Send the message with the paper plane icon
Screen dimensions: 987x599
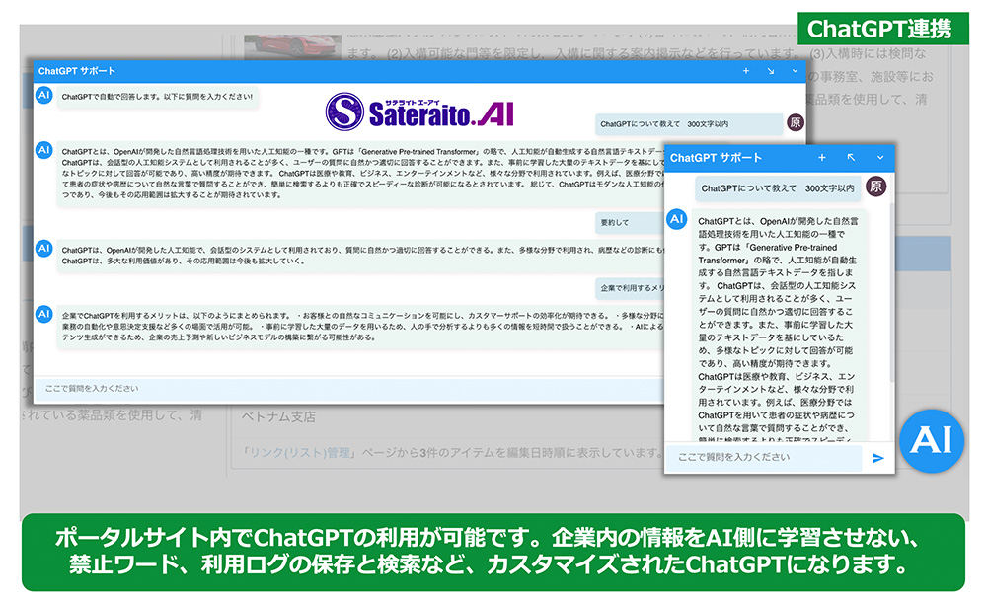(878, 458)
